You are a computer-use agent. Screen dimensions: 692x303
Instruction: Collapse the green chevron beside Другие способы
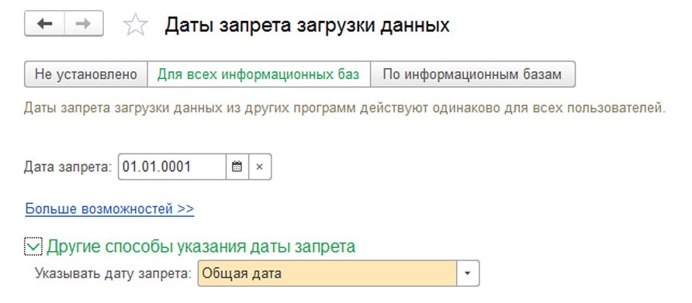(33, 247)
